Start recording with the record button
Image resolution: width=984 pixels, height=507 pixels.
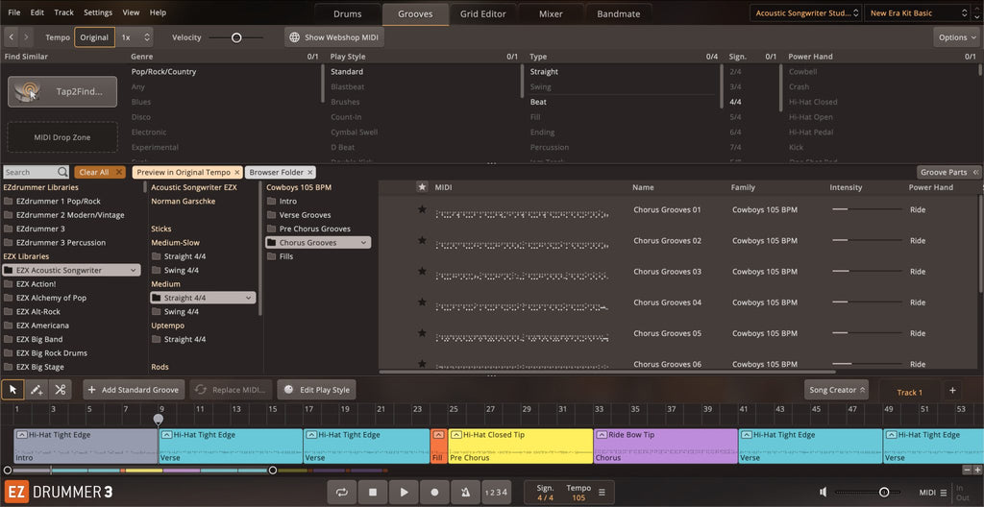click(434, 493)
